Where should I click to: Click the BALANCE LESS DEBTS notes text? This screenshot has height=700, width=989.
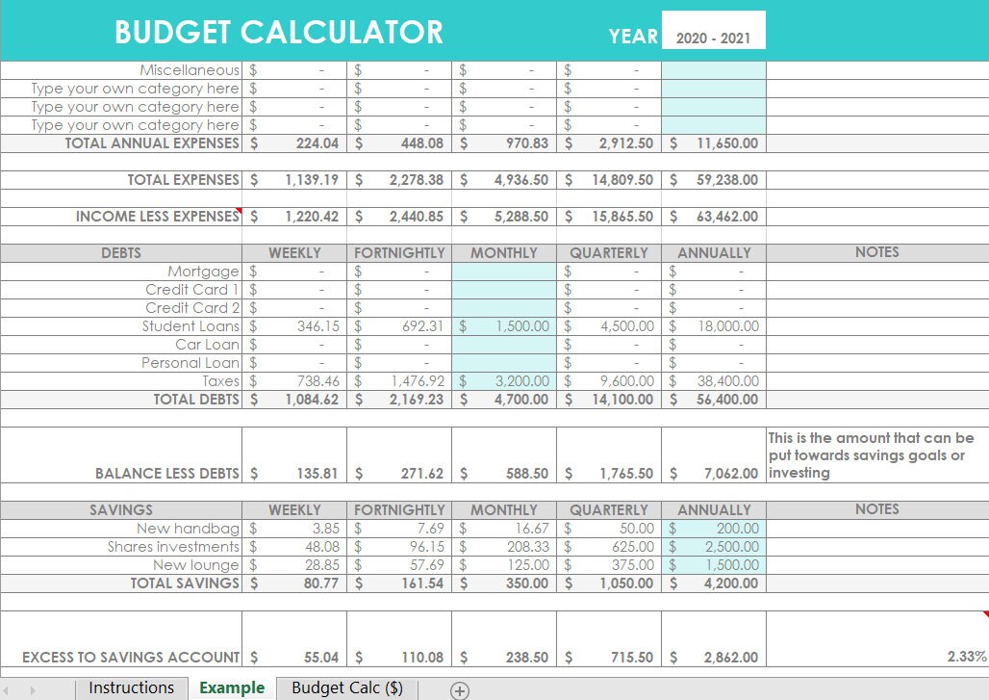[869, 455]
